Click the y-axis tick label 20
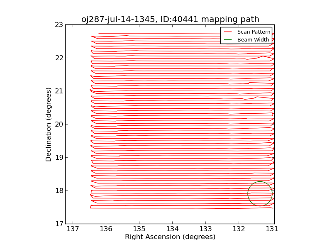The height and width of the screenshot is (249, 332). [x=59, y=124]
